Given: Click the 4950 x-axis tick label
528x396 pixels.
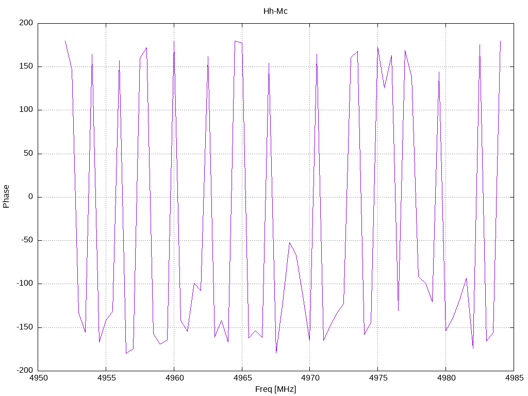Looking at the screenshot, I should (x=38, y=378).
